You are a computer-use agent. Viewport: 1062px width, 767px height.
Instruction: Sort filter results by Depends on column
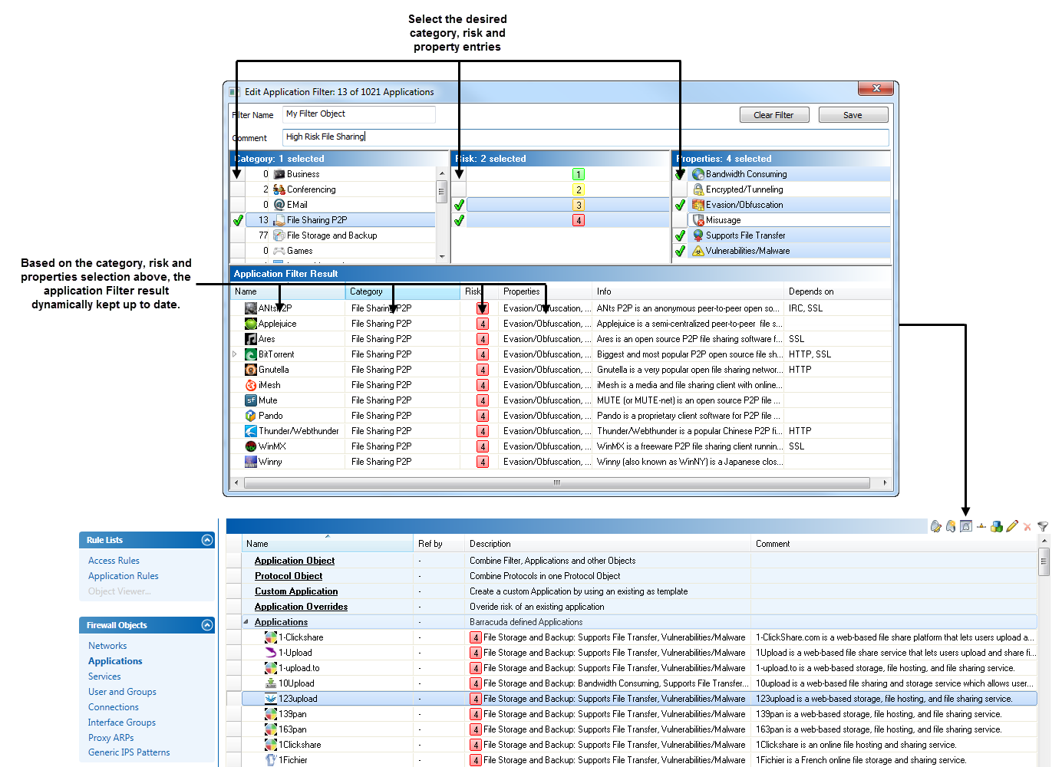point(837,291)
